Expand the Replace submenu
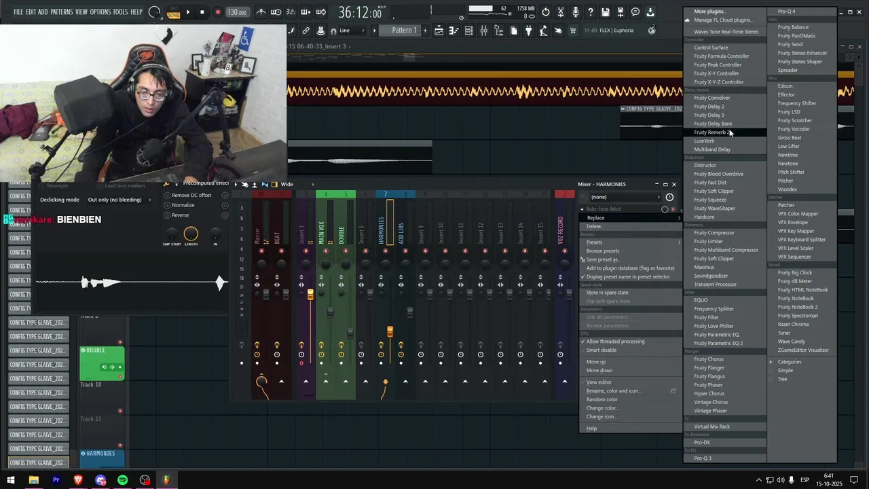Viewport: 869px width, 489px height. pyautogui.click(x=631, y=218)
